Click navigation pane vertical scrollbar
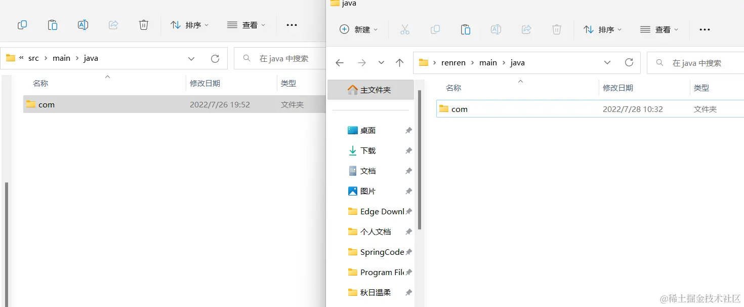Image resolution: width=744 pixels, height=307 pixels. pos(420,160)
